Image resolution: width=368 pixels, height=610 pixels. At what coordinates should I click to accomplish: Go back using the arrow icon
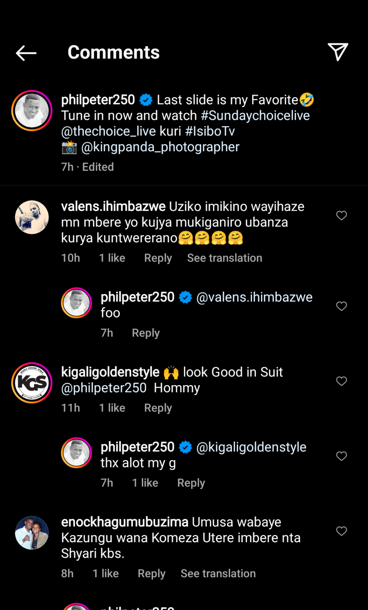tap(26, 53)
